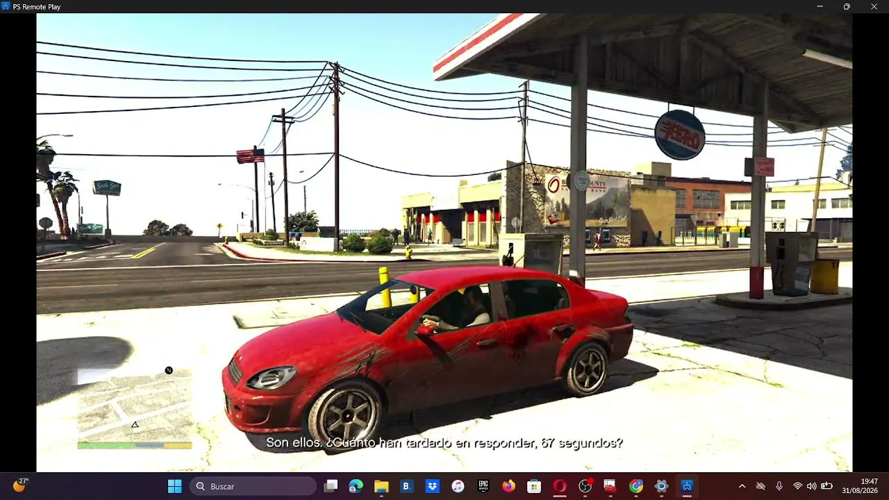Image resolution: width=889 pixels, height=500 pixels.
Task: Maximize the PS Remote Play window
Action: pos(847,6)
